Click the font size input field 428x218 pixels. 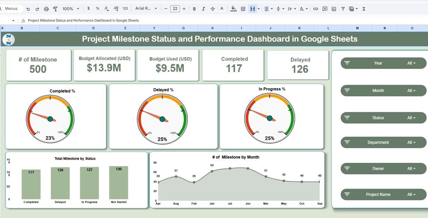pyautogui.click(x=175, y=9)
